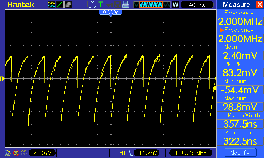The image size is (264, 158).
Task: Click the USB connection icon
Action: [109, 5]
